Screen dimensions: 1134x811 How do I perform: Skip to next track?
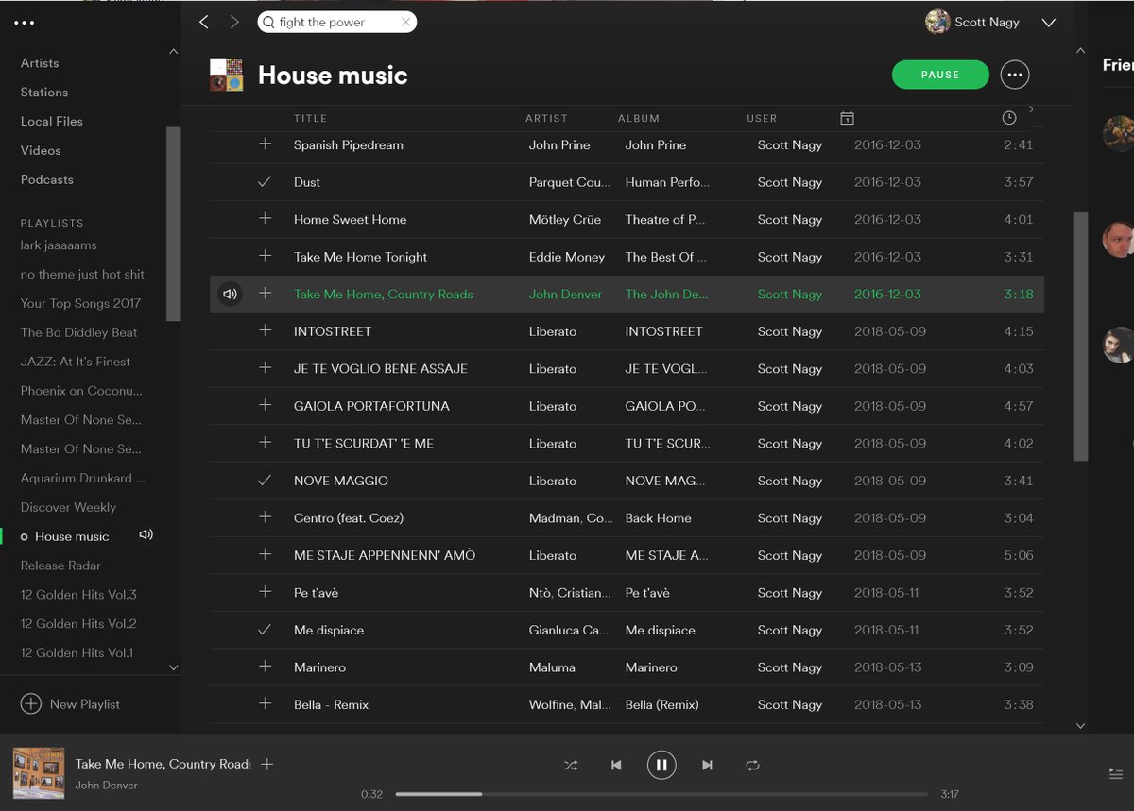tap(707, 766)
